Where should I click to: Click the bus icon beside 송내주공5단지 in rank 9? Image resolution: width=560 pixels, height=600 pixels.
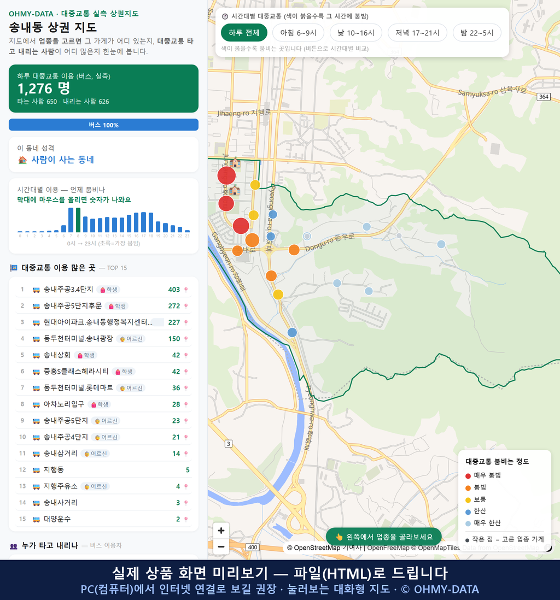pos(37,421)
